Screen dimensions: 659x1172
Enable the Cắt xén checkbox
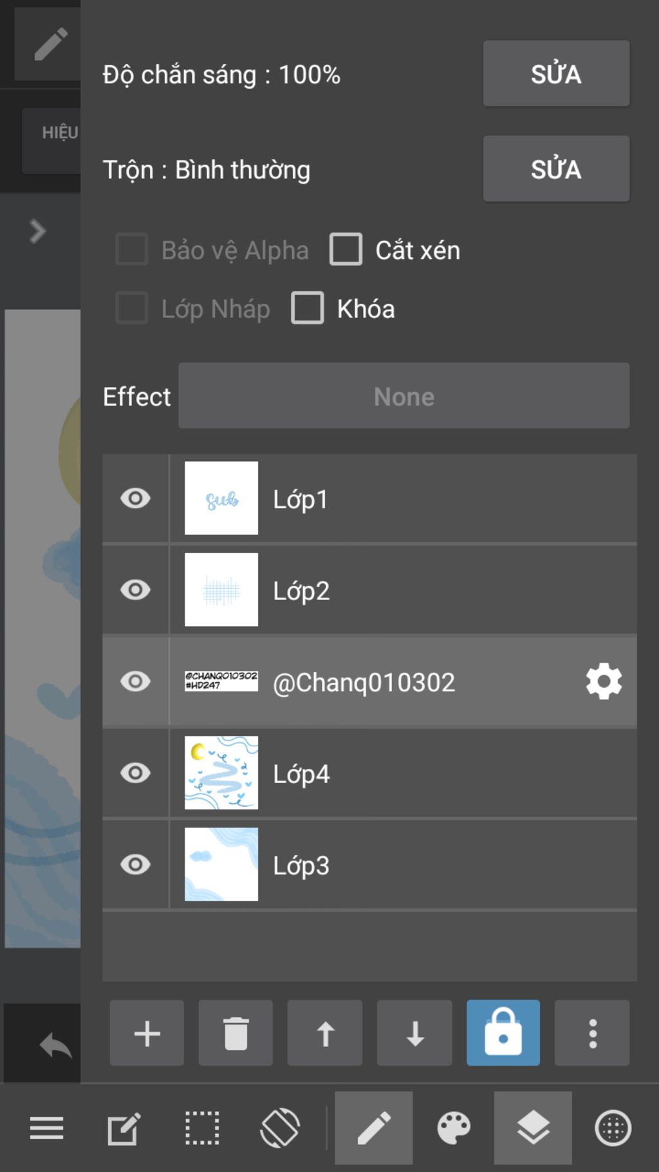tap(346, 249)
